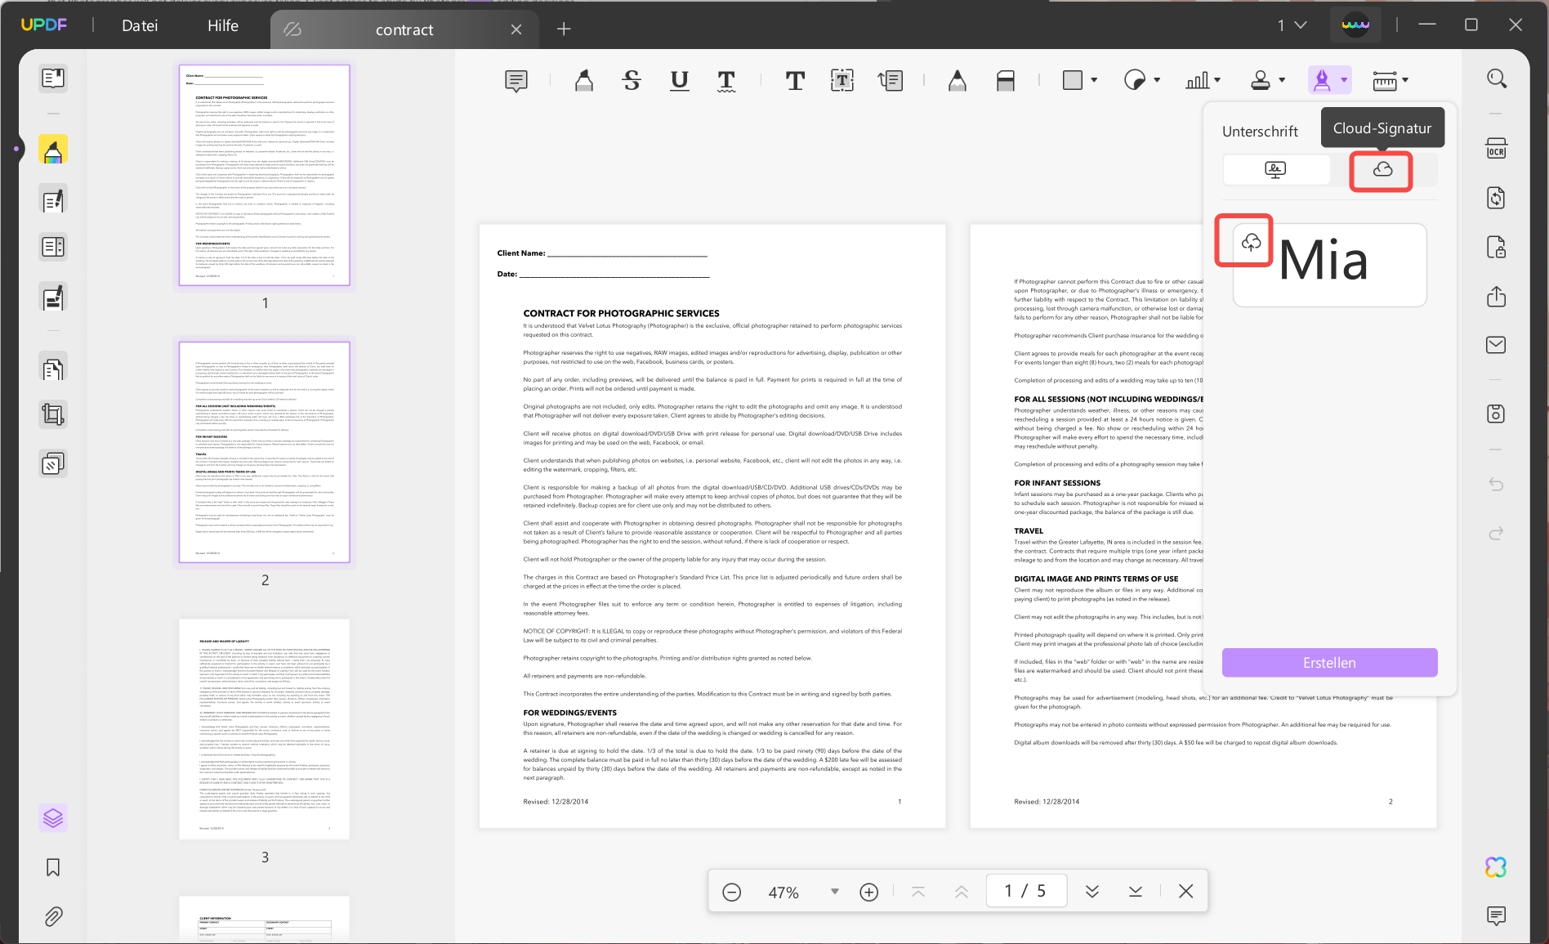Viewport: 1549px width, 944px height.
Task: Expand the Ruler measurement dropdown arrow
Action: pos(1405,80)
